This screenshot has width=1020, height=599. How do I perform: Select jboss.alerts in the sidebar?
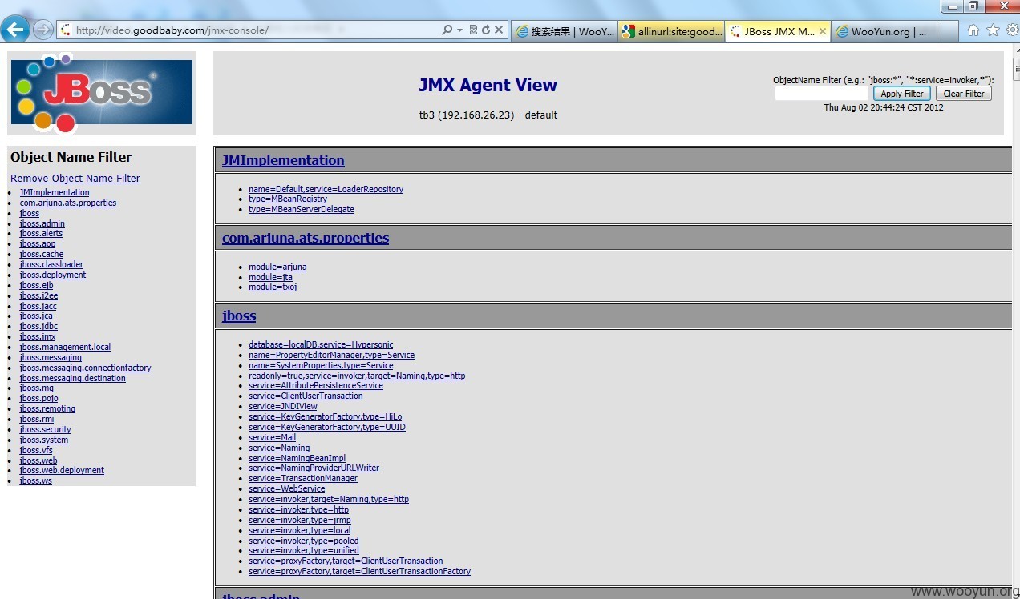pyautogui.click(x=41, y=233)
